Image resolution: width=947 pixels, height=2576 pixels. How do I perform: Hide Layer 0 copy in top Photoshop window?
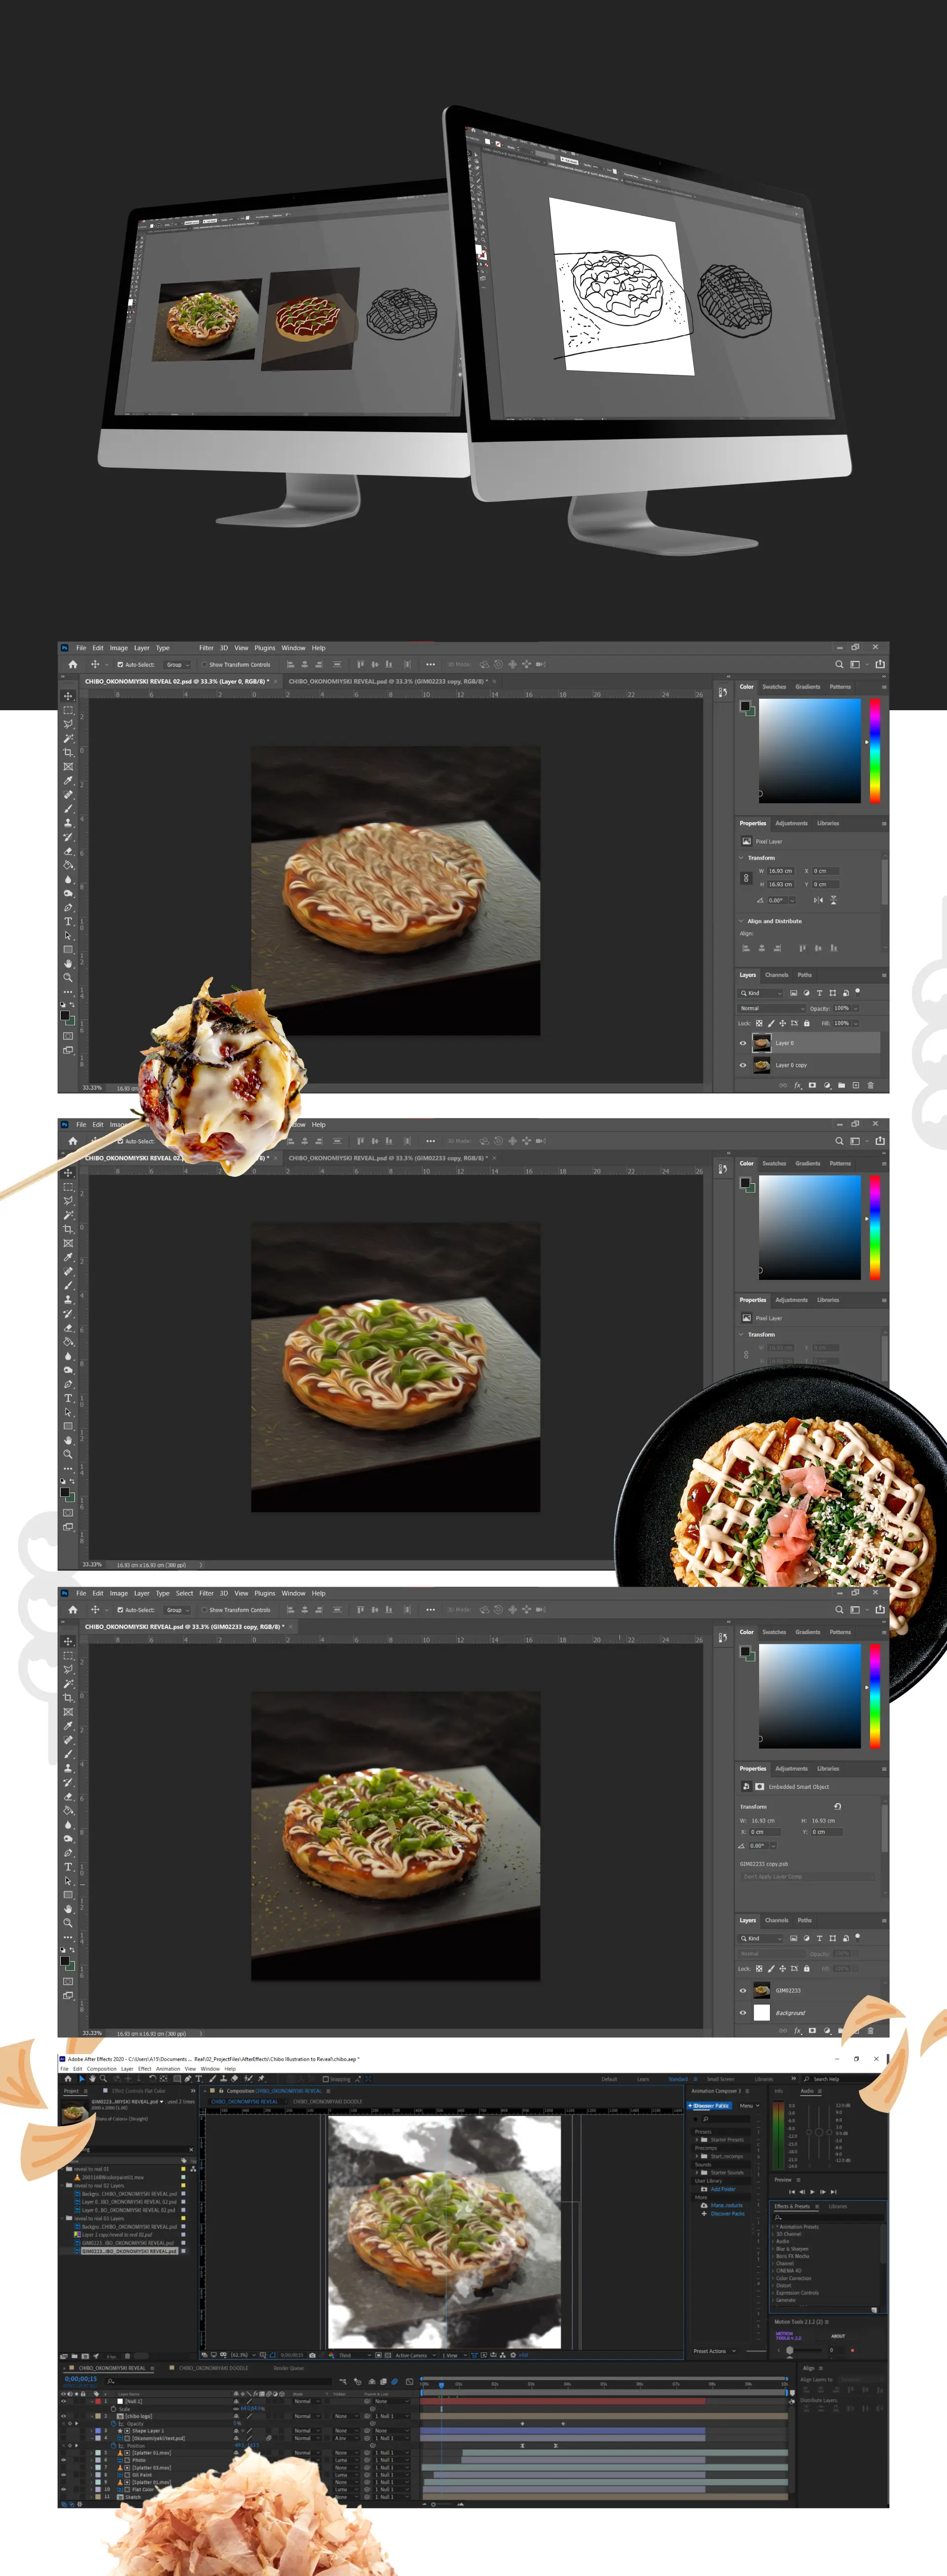(x=742, y=1065)
